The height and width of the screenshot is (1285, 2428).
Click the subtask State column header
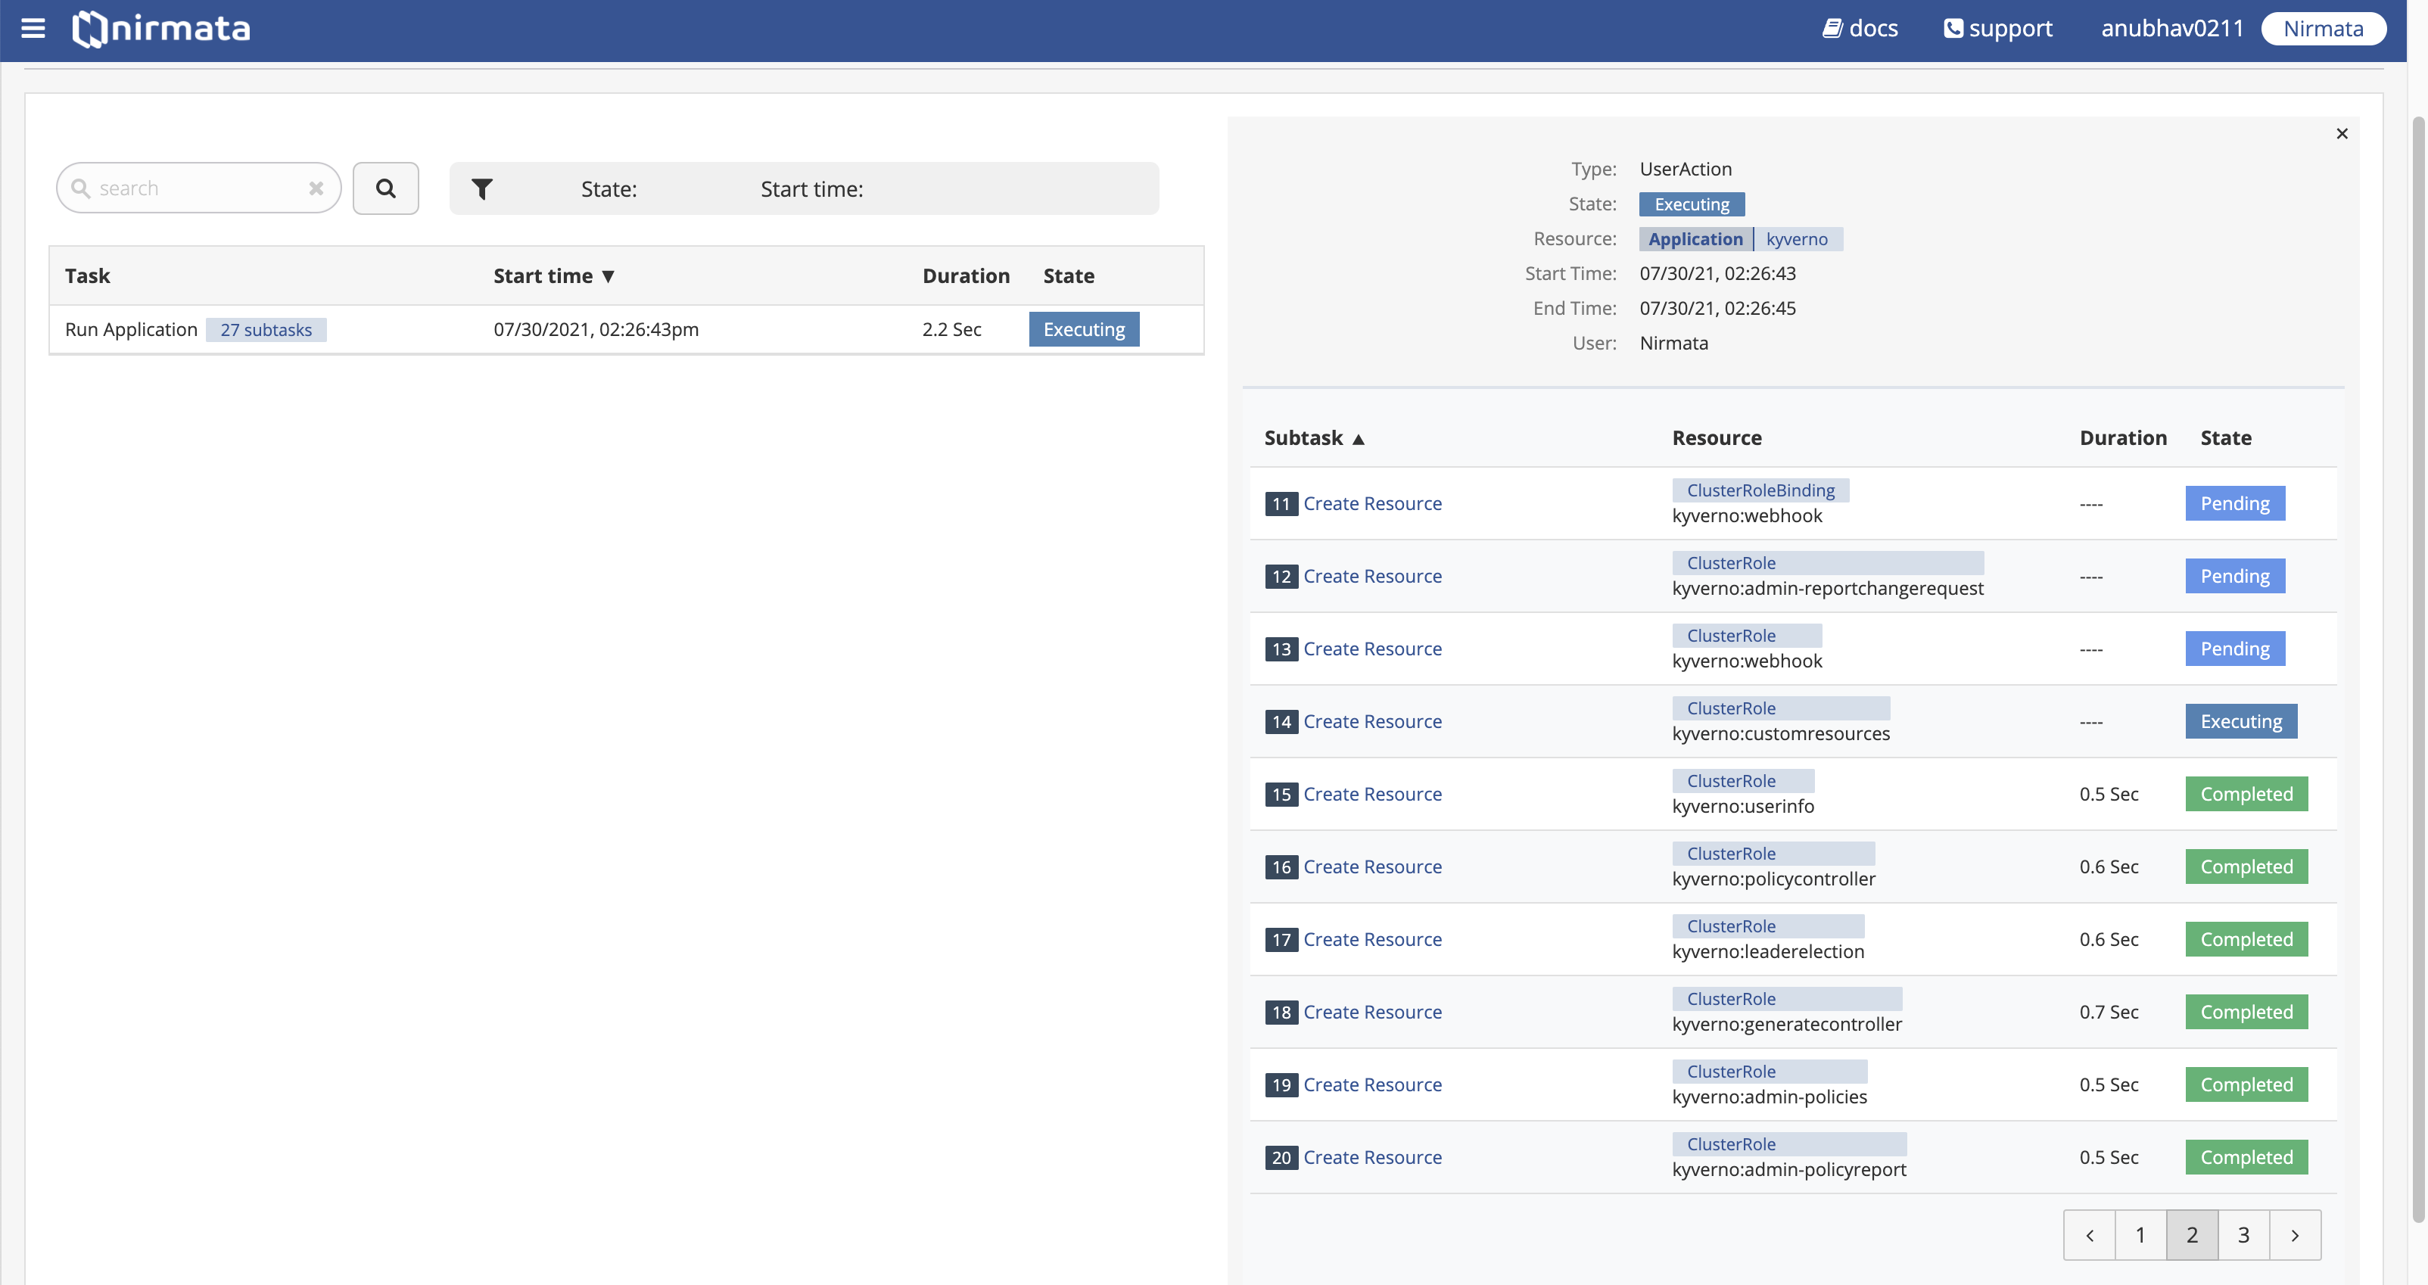point(2225,438)
